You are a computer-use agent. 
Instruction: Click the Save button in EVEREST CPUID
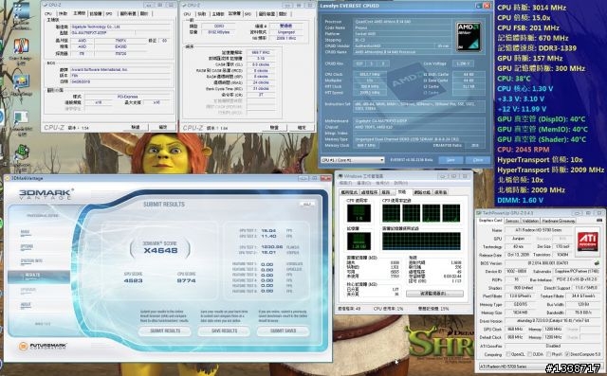[x=451, y=160]
